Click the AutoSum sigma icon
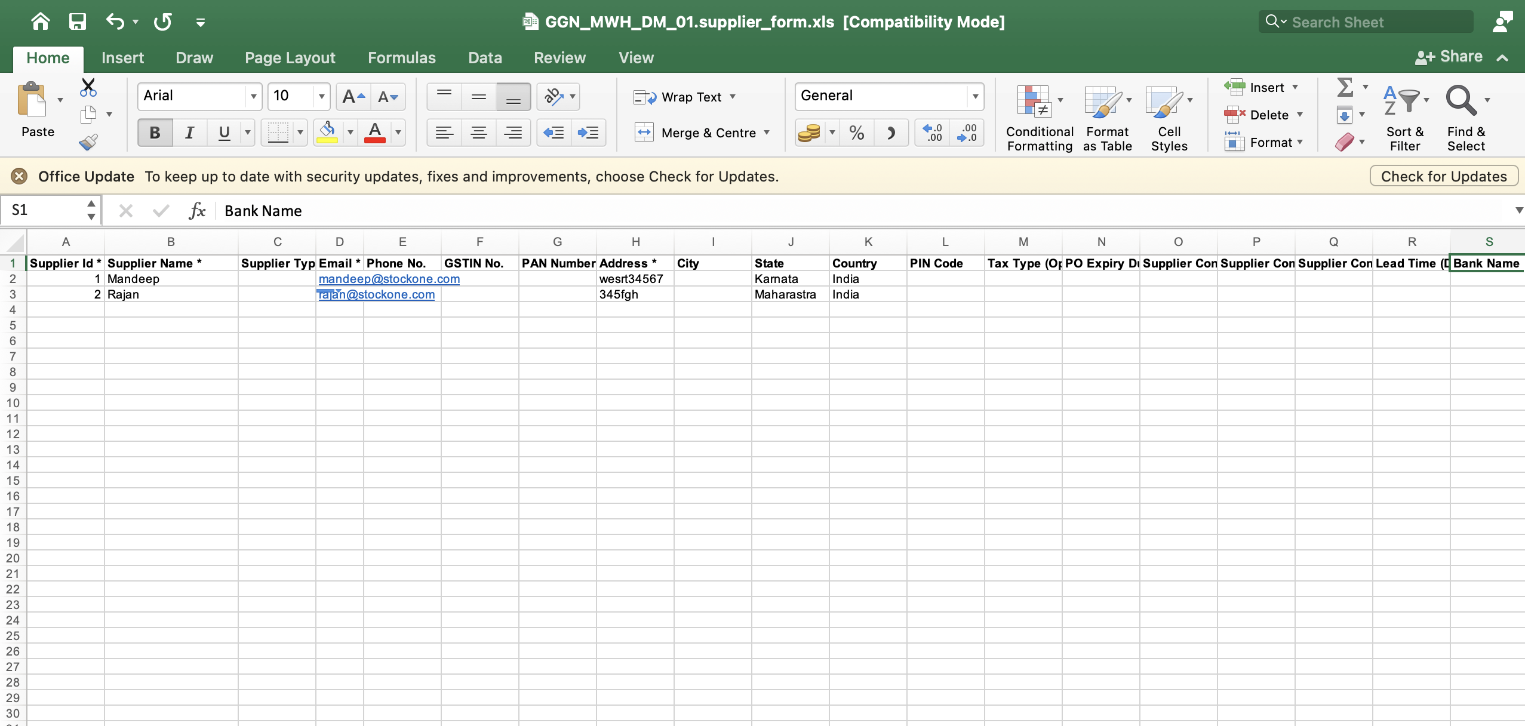The height and width of the screenshot is (726, 1525). point(1345,88)
